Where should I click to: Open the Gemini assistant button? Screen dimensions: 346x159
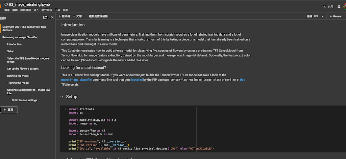pos(336,16)
